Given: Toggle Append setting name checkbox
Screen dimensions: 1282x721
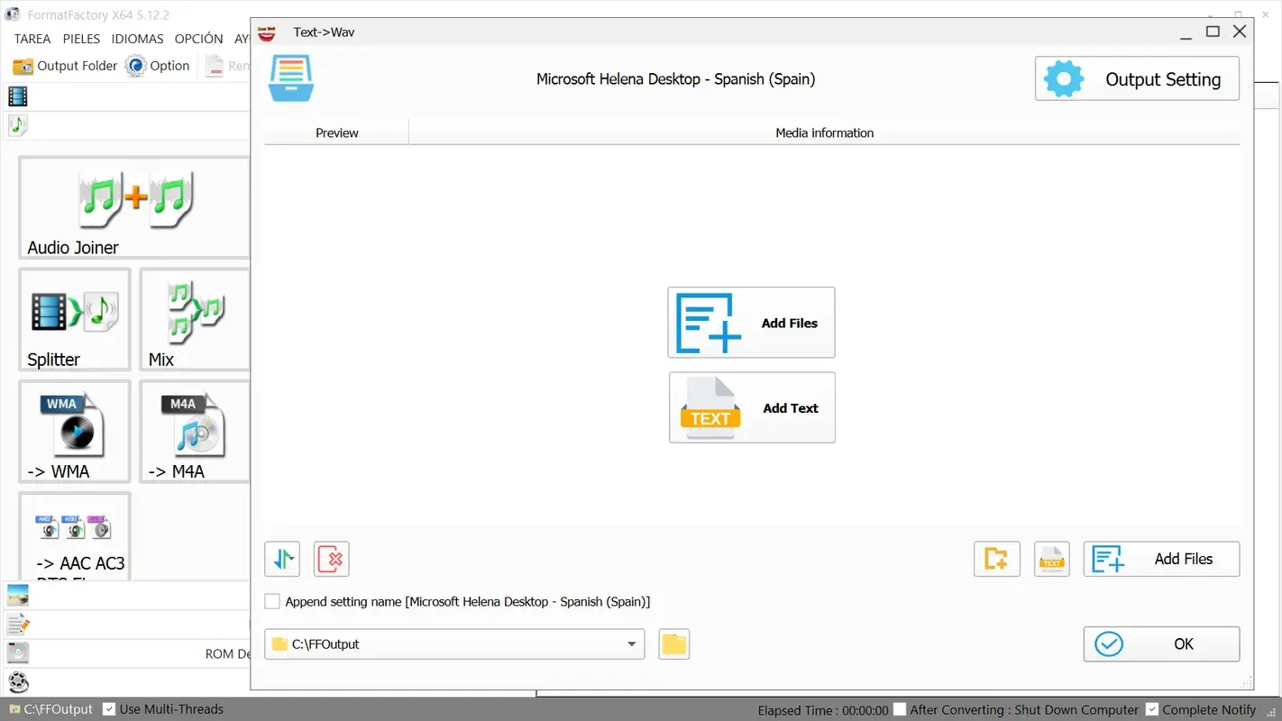Looking at the screenshot, I should tap(271, 601).
